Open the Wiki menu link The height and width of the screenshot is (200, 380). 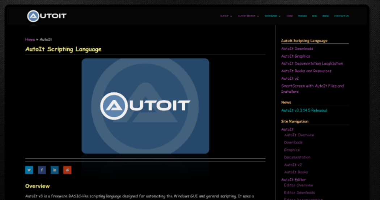[314, 16]
